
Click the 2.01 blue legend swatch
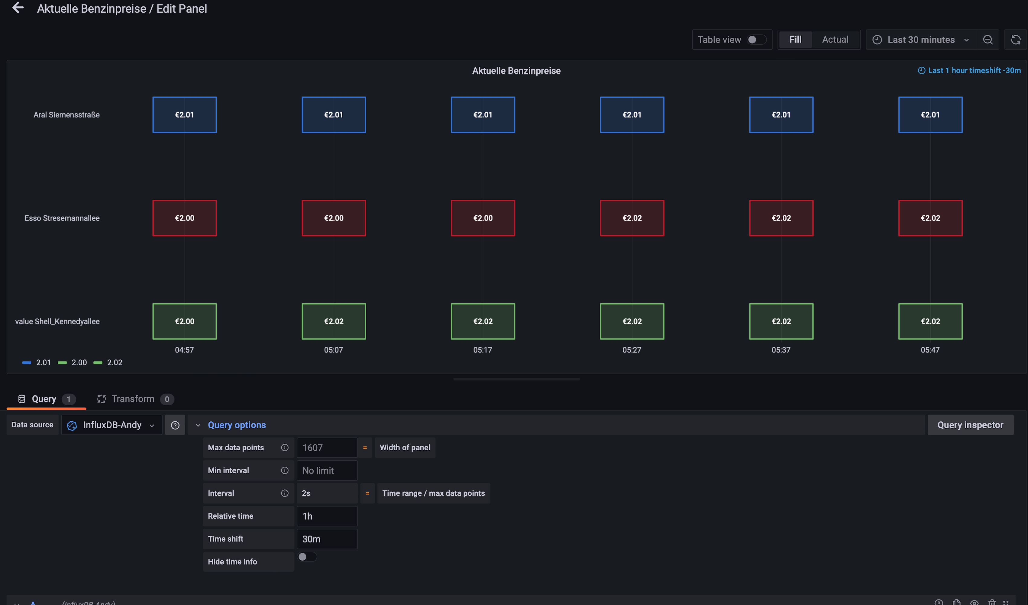click(x=27, y=362)
